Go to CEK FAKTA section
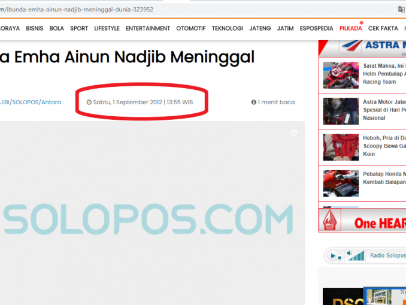The image size is (406, 305). click(x=383, y=29)
